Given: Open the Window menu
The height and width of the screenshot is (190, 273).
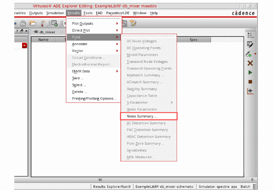Looking at the screenshot, I should tap(140, 13).
